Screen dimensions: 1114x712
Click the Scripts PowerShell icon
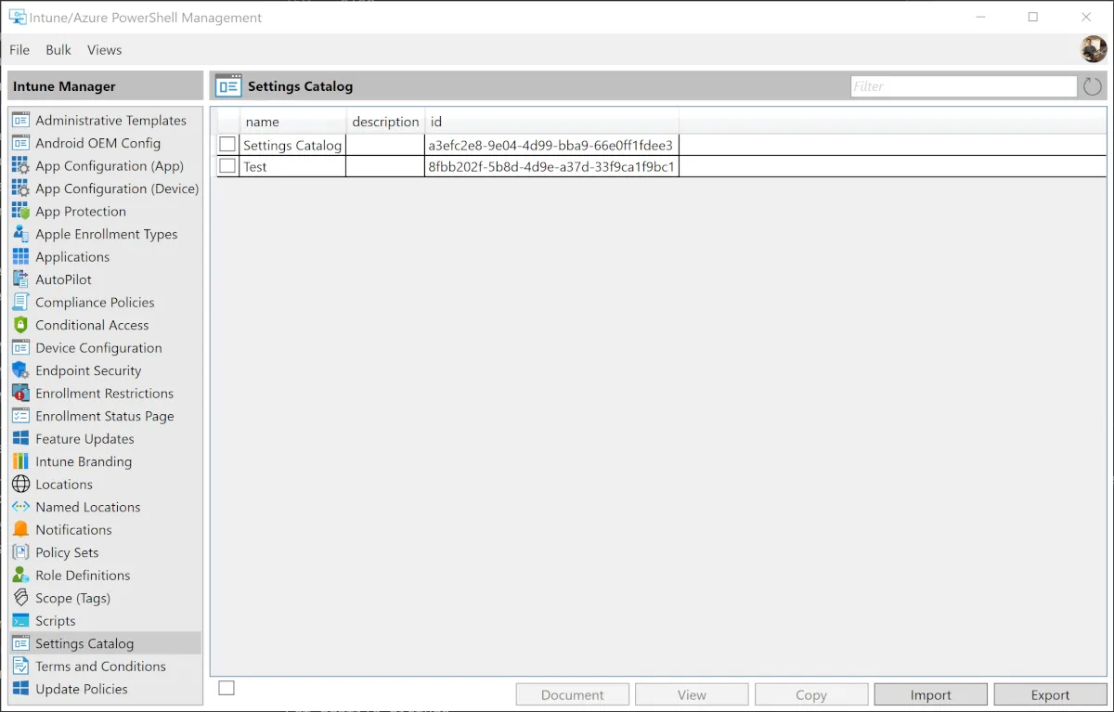pos(20,620)
